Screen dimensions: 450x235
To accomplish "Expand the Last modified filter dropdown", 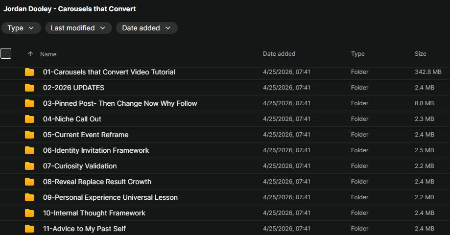I will point(78,28).
